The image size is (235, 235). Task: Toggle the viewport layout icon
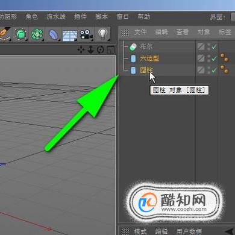[111, 49]
